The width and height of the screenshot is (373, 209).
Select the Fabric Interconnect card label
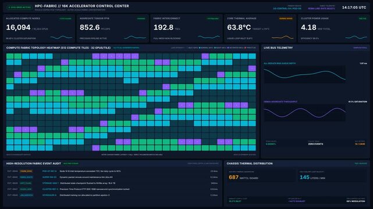click(167, 19)
